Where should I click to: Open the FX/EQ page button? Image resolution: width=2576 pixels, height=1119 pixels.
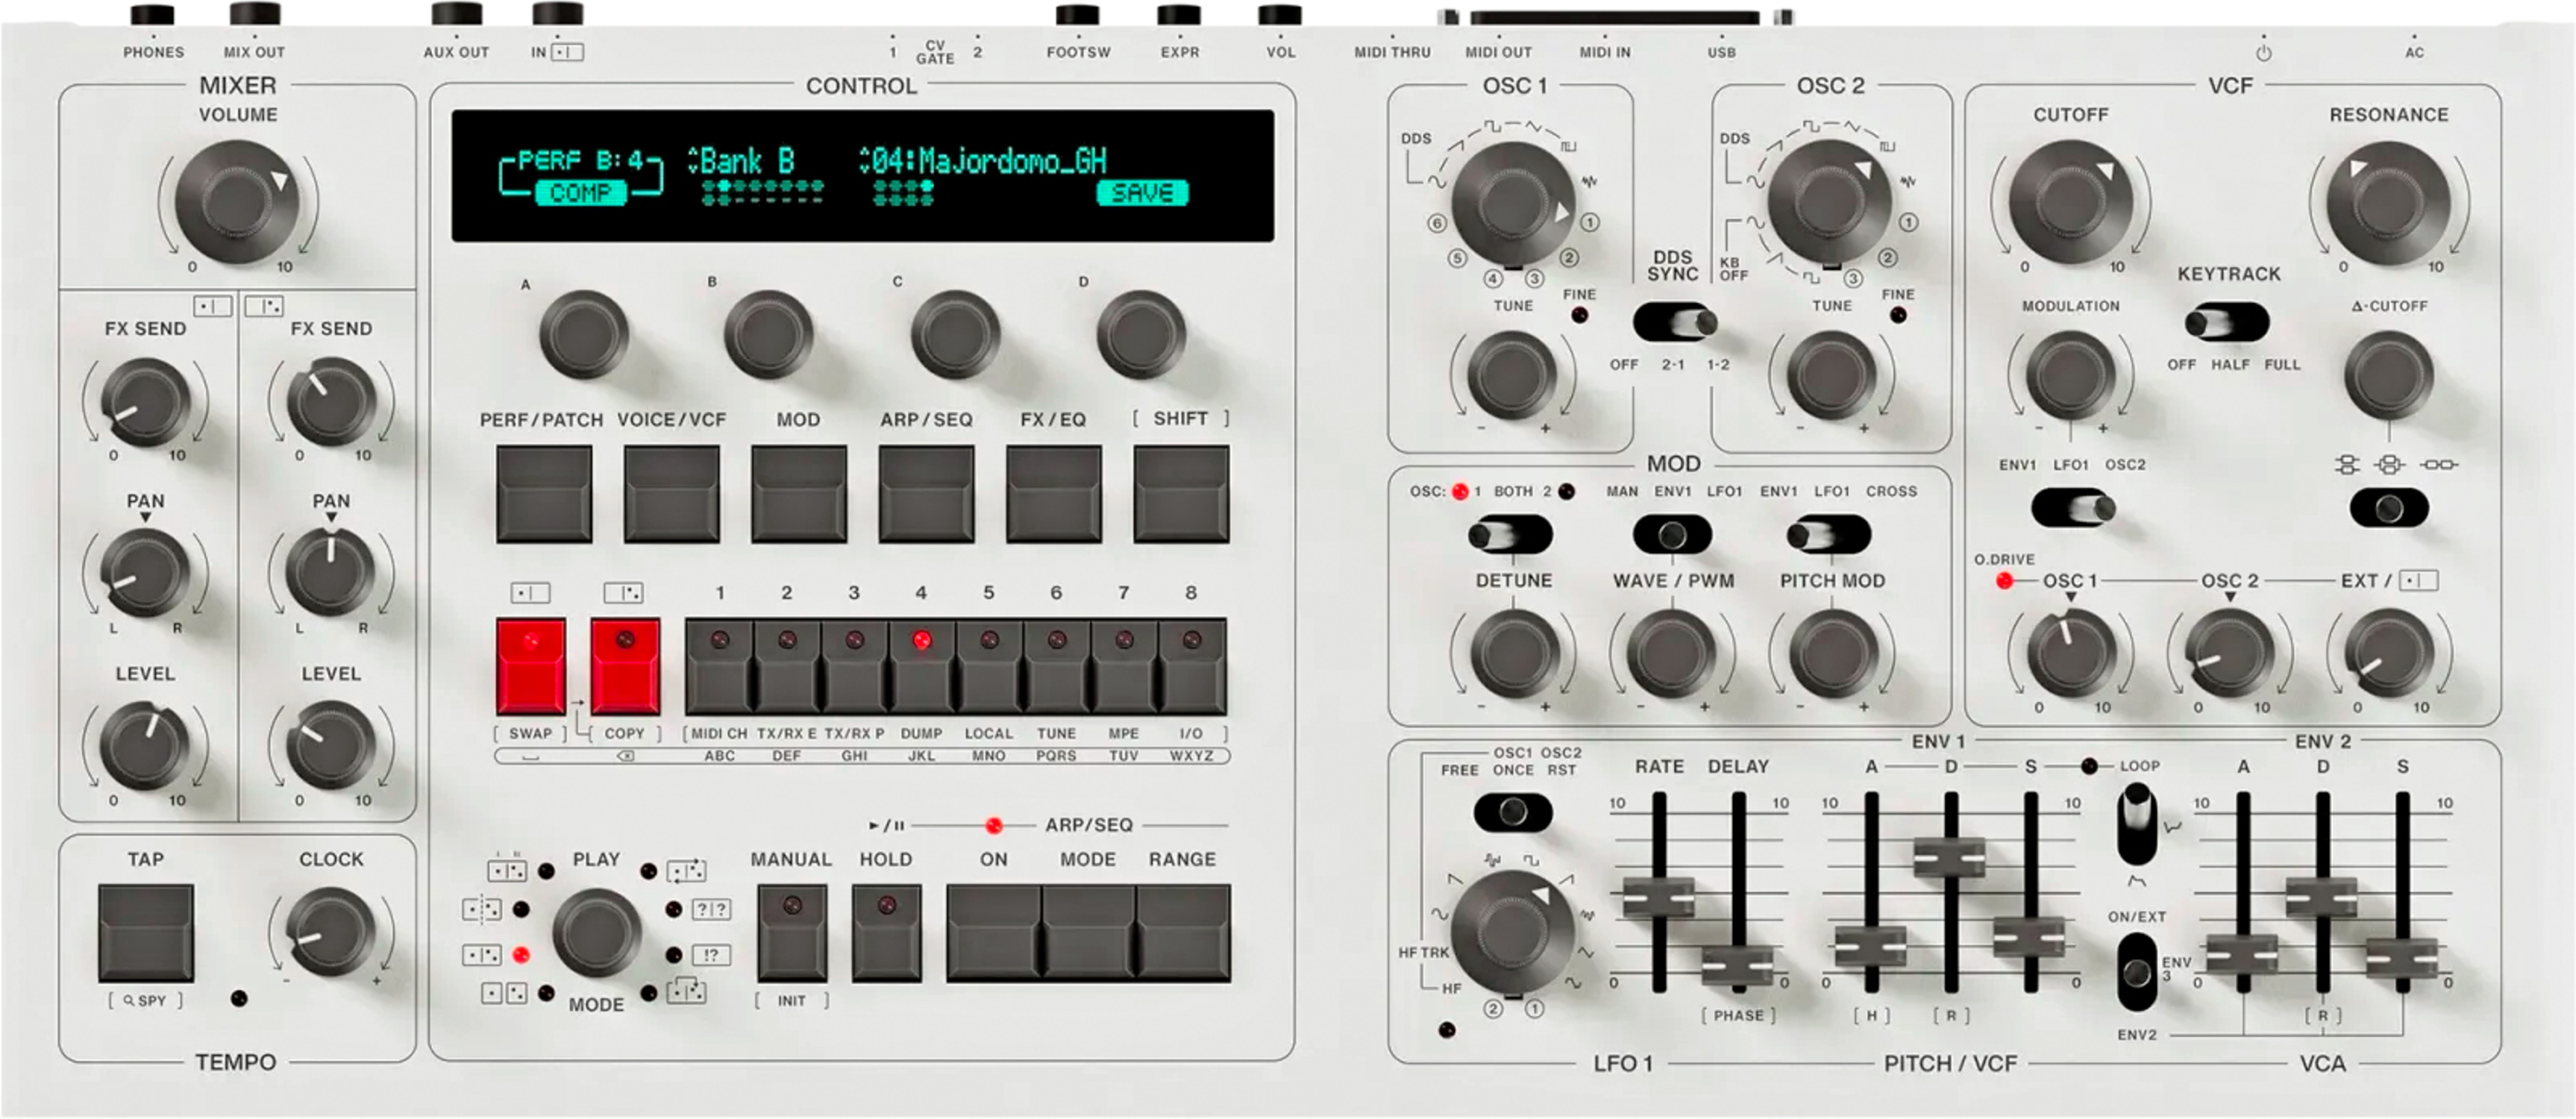1053,494
